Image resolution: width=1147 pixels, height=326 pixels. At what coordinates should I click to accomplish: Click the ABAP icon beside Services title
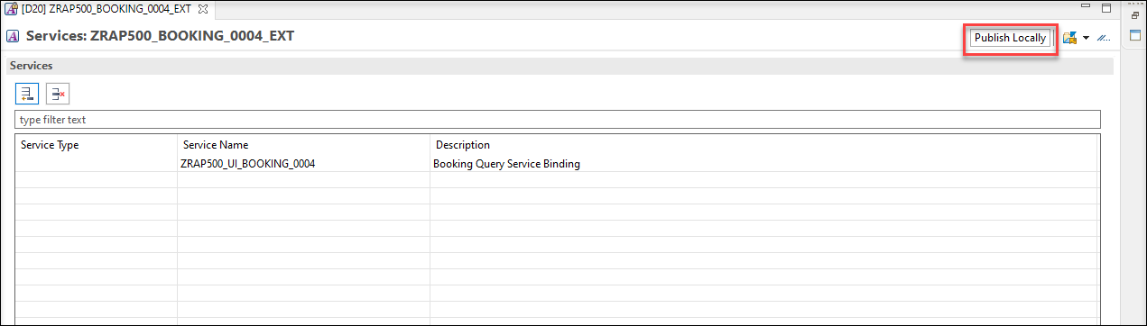point(13,37)
